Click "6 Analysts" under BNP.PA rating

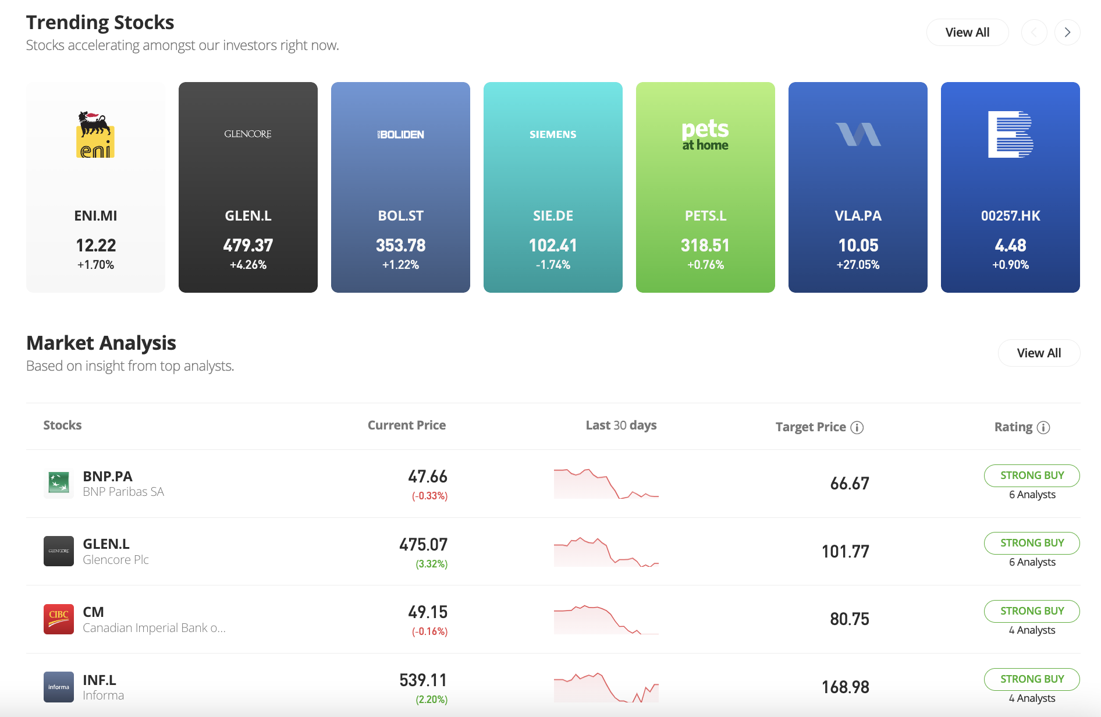[1032, 495]
